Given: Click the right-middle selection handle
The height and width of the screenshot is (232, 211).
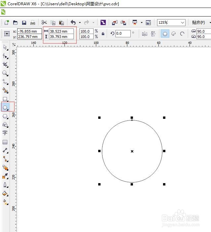Looking at the screenshot, I should tap(164, 151).
